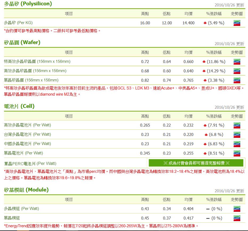Click the 電池片 (Cell) section heading
The image size is (248, 231).
tap(19, 106)
